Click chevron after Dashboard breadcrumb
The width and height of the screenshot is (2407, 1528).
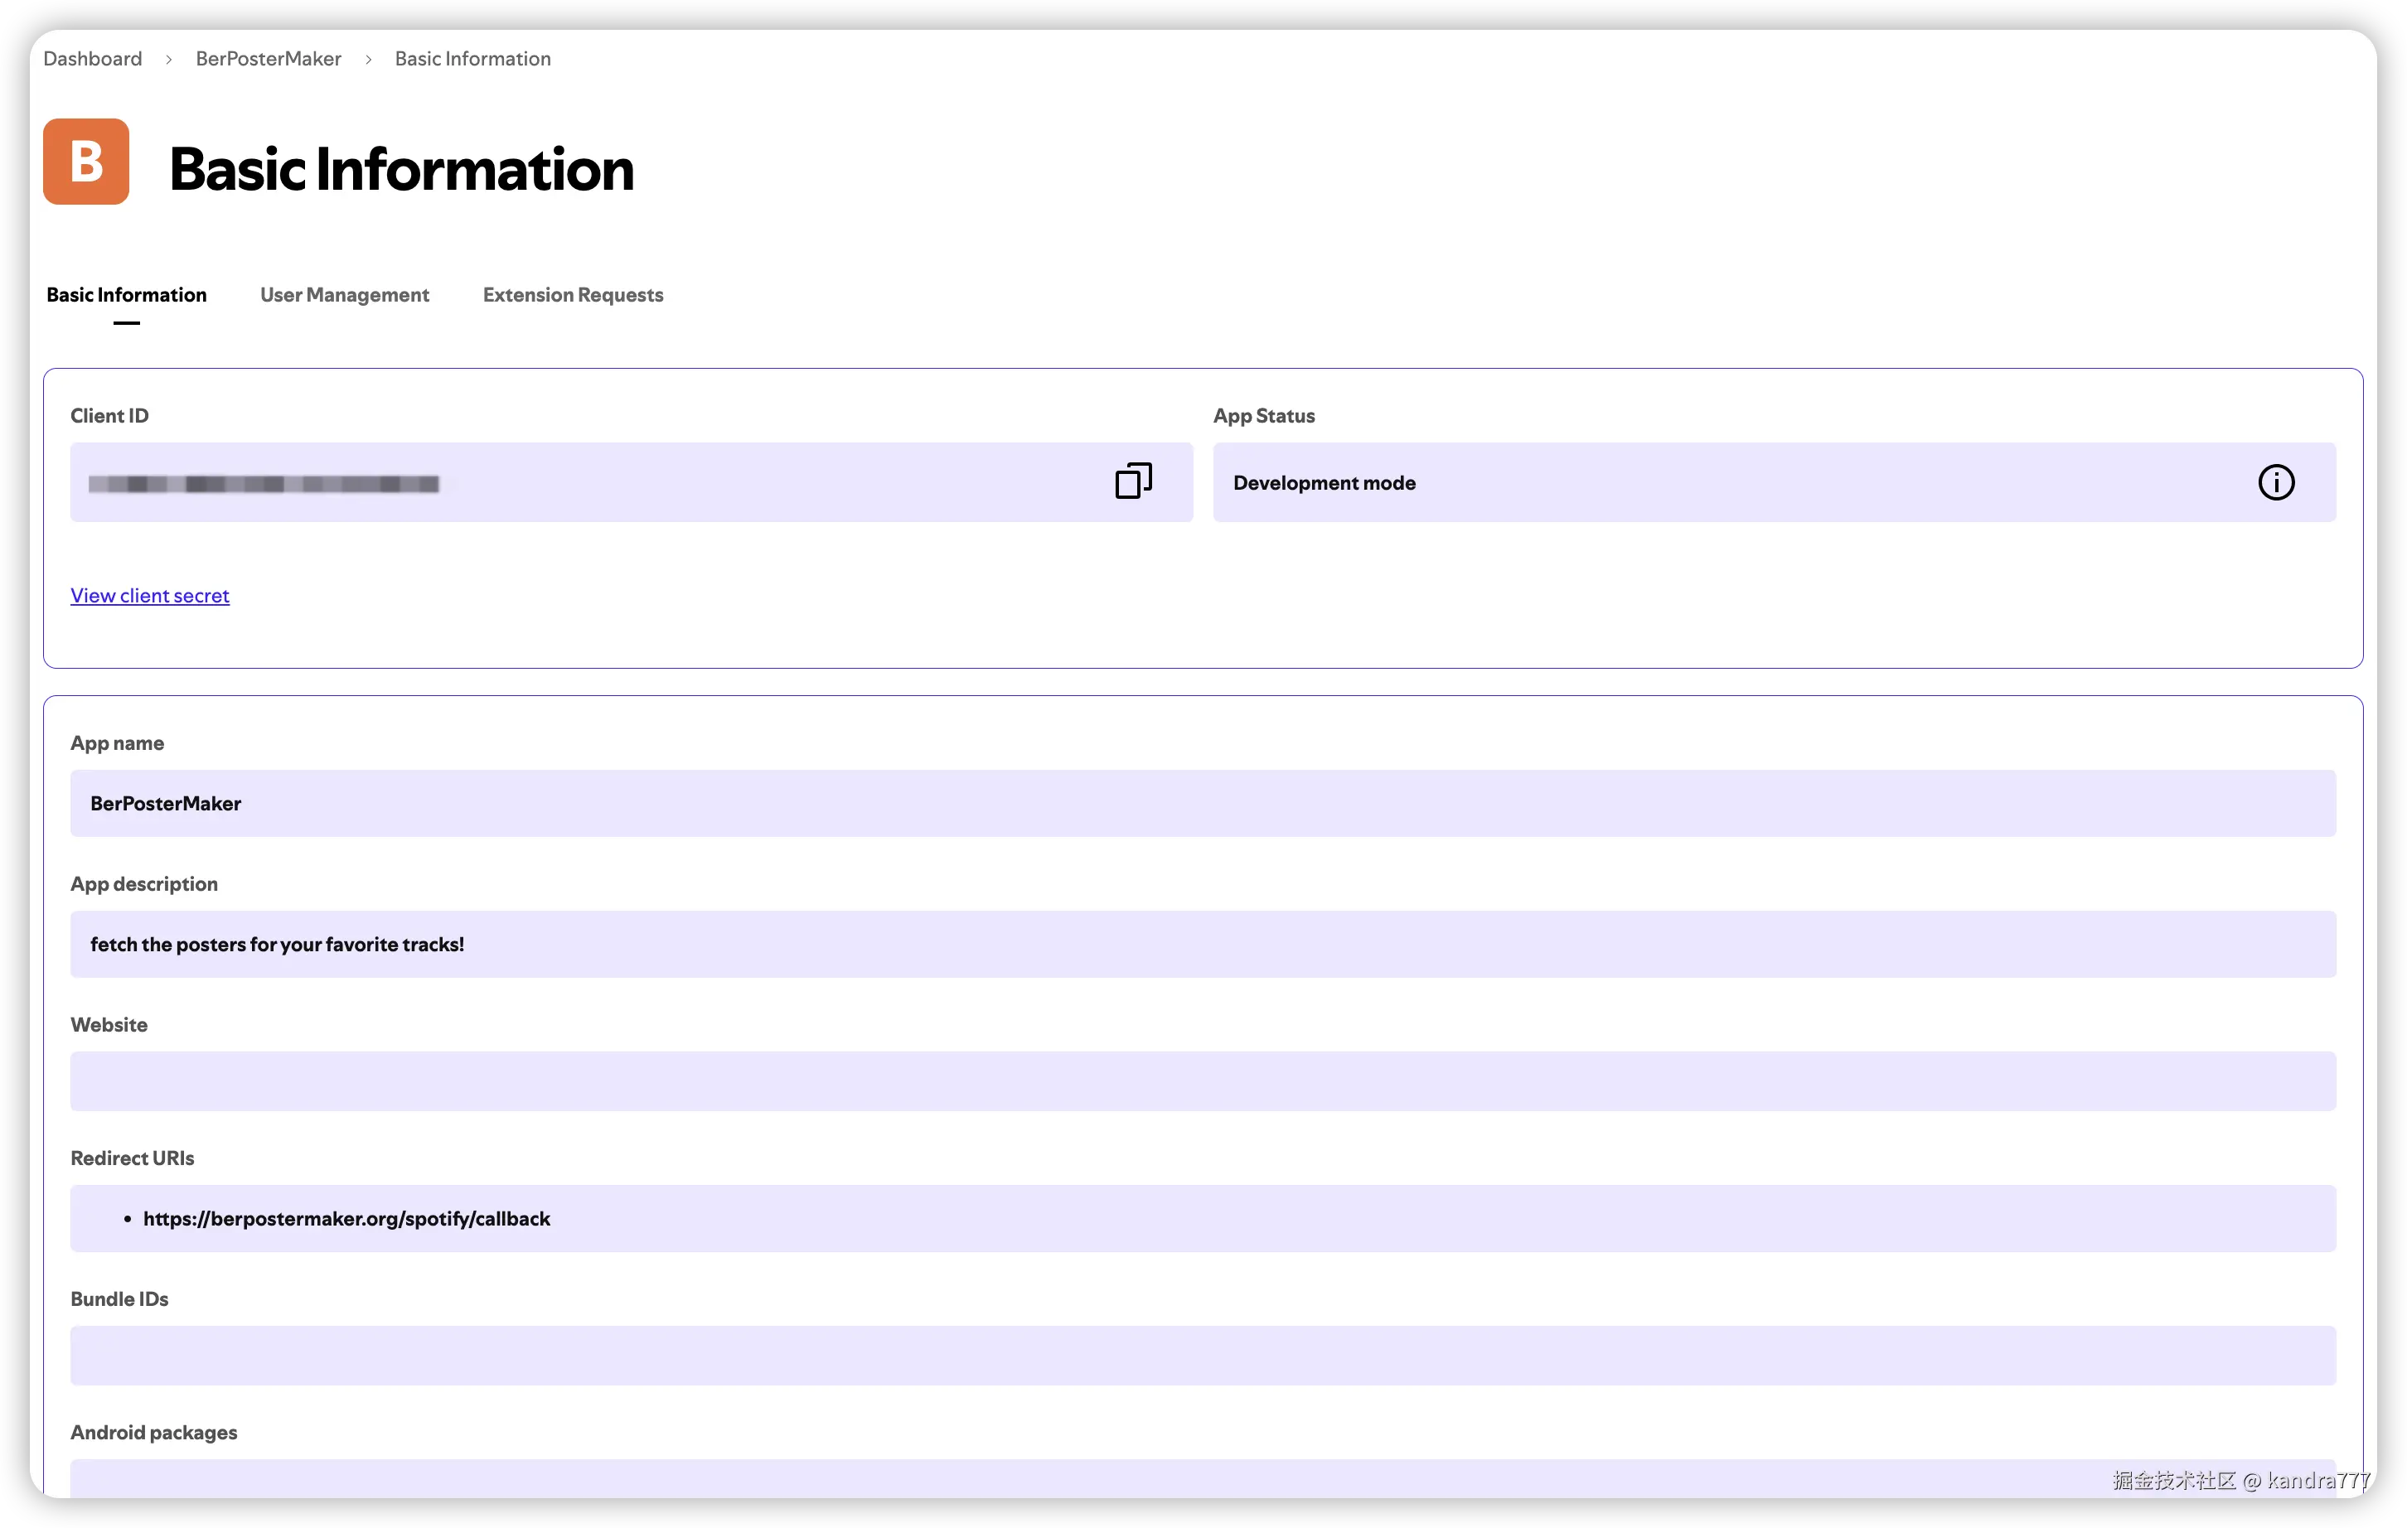pyautogui.click(x=169, y=60)
